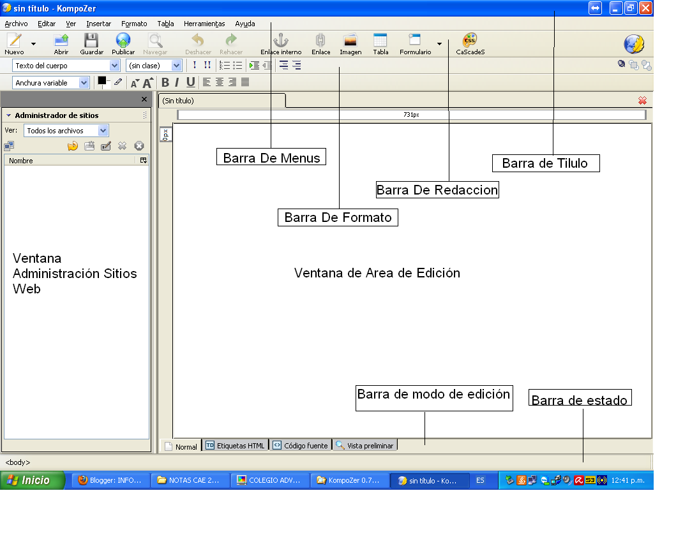The height and width of the screenshot is (551, 699).
Task: Click the edit sites computers icon
Action: [x=10, y=145]
